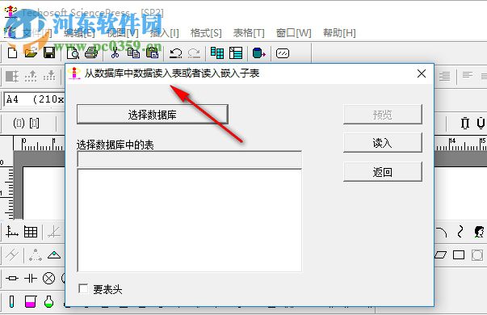
Task: Click the copy icon
Action: tap(133, 53)
